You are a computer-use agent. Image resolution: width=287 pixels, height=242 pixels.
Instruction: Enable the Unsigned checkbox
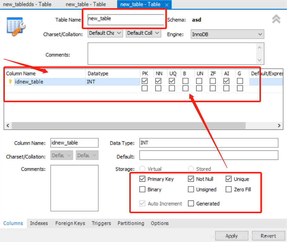pyautogui.click(x=191, y=189)
